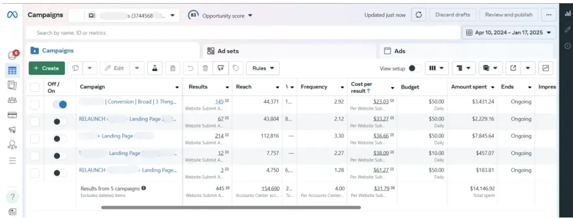Viewport: 573px width, 218px height.
Task: Click Review and publish button
Action: pos(509,15)
